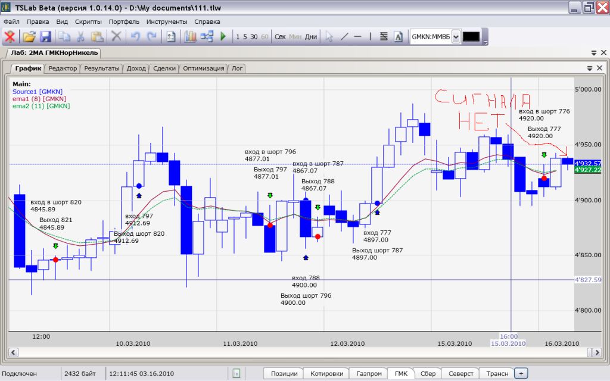Click the script diagram blocks icon
610x381 pixels.
pyautogui.click(x=207, y=37)
